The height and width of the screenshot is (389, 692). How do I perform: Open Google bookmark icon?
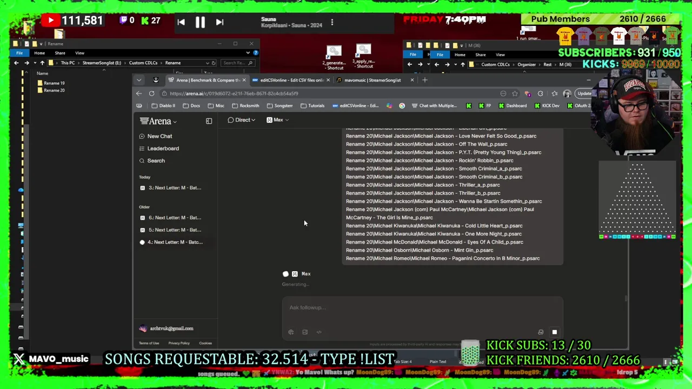point(402,106)
